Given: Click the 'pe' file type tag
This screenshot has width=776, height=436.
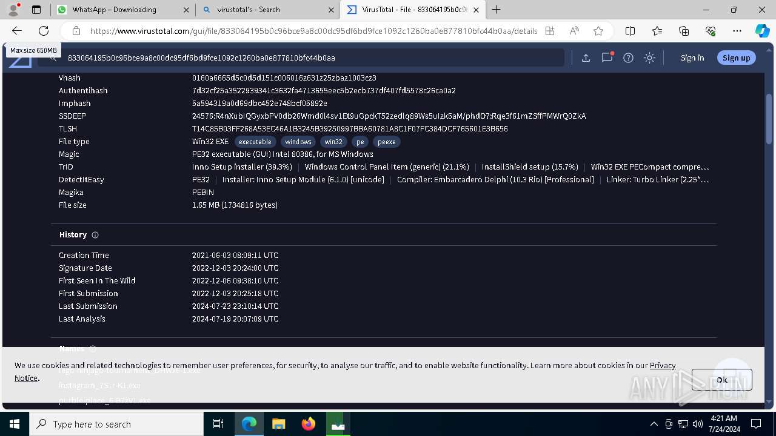Looking at the screenshot, I should (360, 142).
